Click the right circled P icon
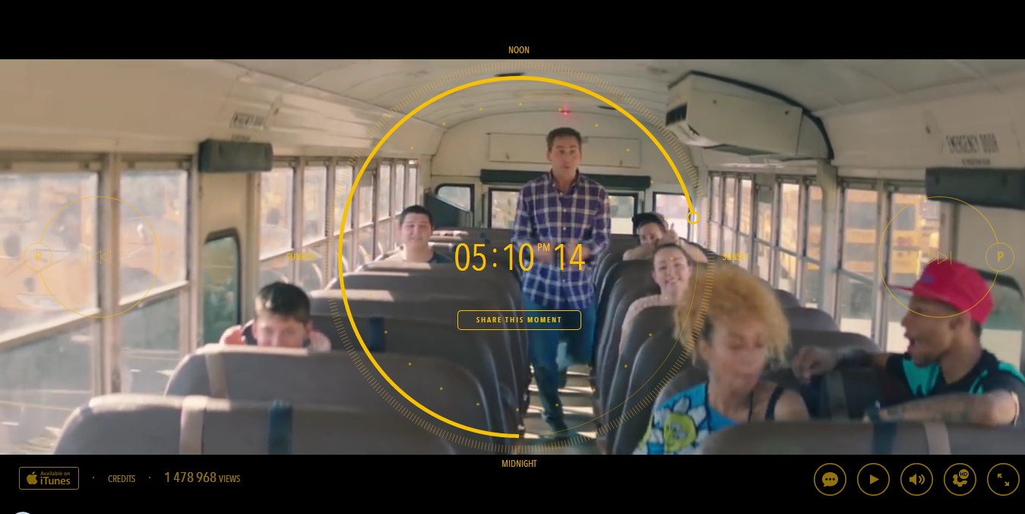 tap(1000, 257)
